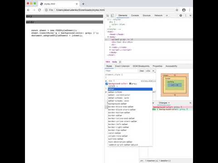Open the Elements tab
Viewport: 218px width, 163px height.
tap(123, 15)
